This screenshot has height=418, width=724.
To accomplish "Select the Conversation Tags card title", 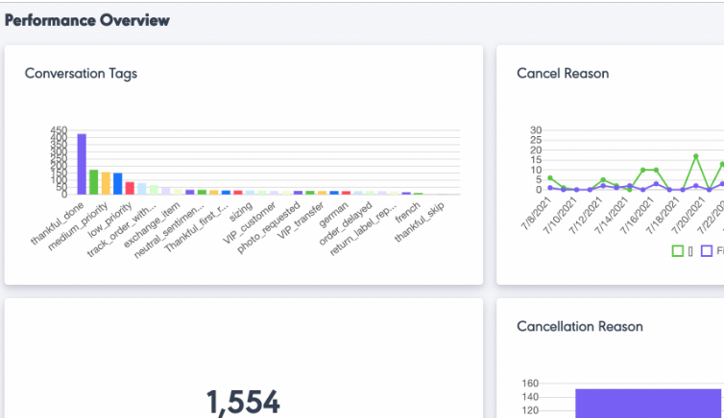I will tap(81, 73).
